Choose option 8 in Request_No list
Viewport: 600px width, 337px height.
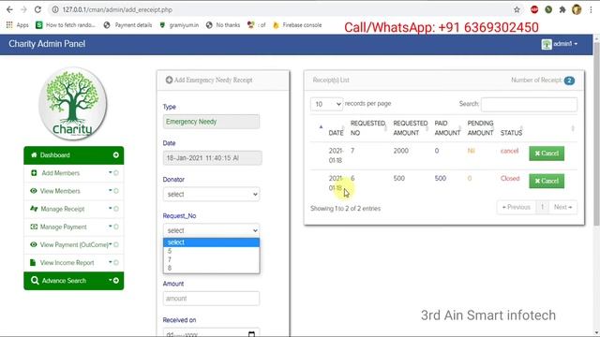[211, 268]
